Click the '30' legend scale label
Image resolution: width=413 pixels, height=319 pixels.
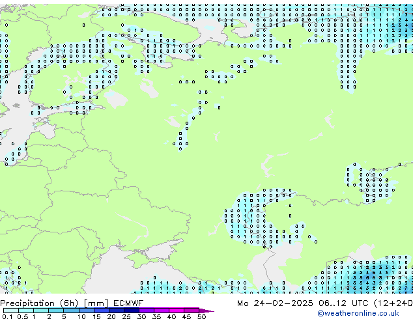pyautogui.click(x=141, y=316)
